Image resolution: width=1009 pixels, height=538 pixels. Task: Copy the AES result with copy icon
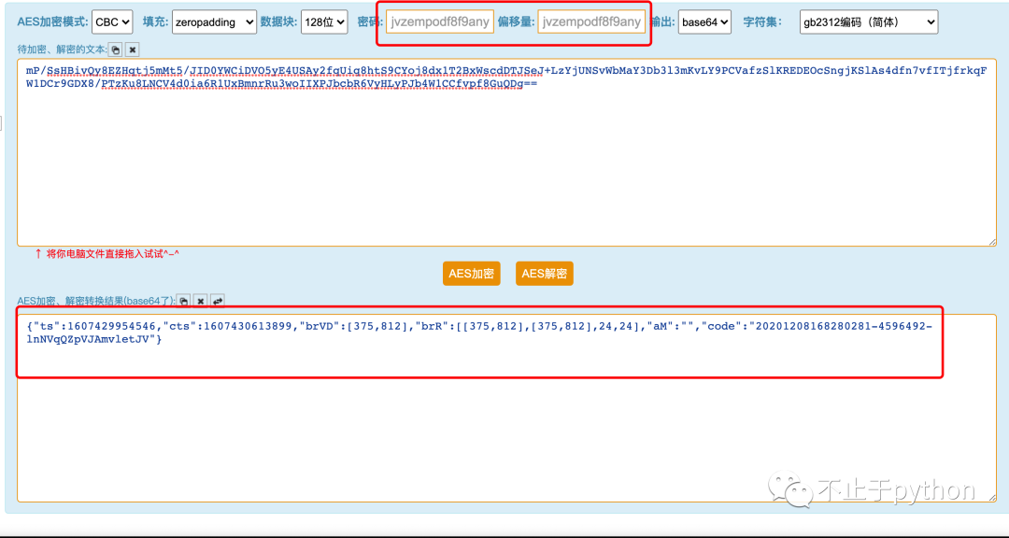pyautogui.click(x=184, y=301)
